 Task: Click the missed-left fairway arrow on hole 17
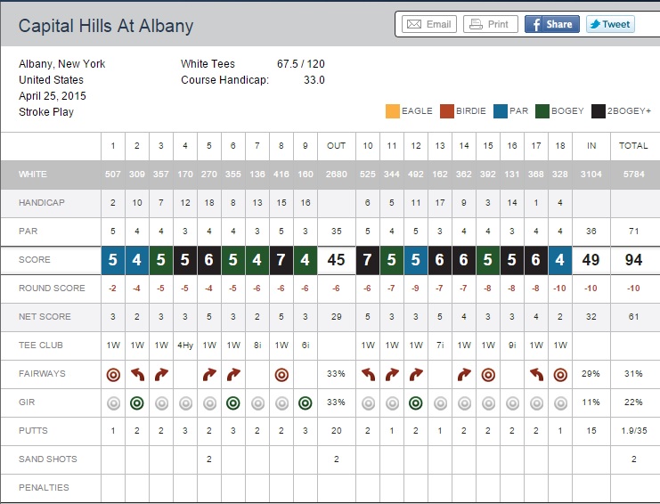[536, 374]
